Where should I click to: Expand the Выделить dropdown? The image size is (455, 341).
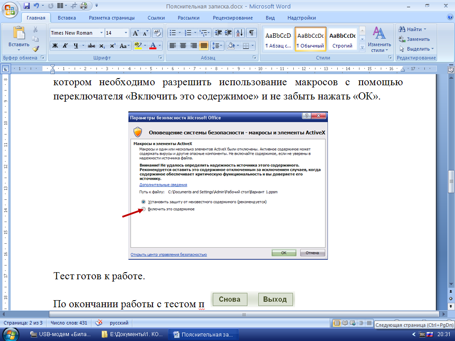(x=417, y=49)
